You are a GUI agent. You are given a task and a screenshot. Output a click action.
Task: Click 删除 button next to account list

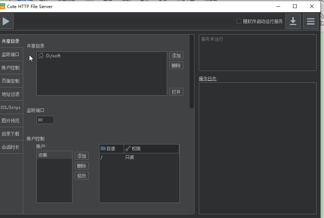click(82, 166)
